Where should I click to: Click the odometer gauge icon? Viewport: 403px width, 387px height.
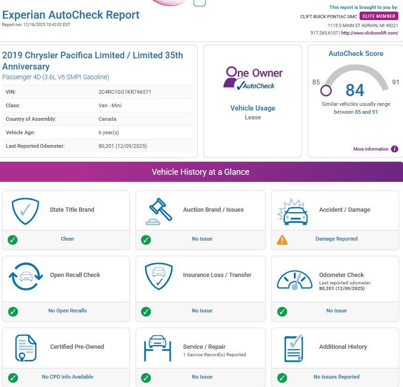294,279
